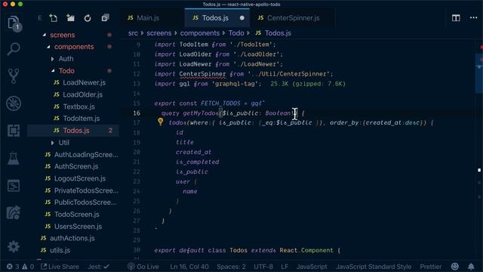The image size is (483, 272).
Task: Open AuthScreen.js in explorer
Action: (x=76, y=166)
